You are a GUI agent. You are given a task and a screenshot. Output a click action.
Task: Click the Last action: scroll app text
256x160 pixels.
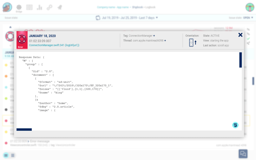[x=216, y=45]
